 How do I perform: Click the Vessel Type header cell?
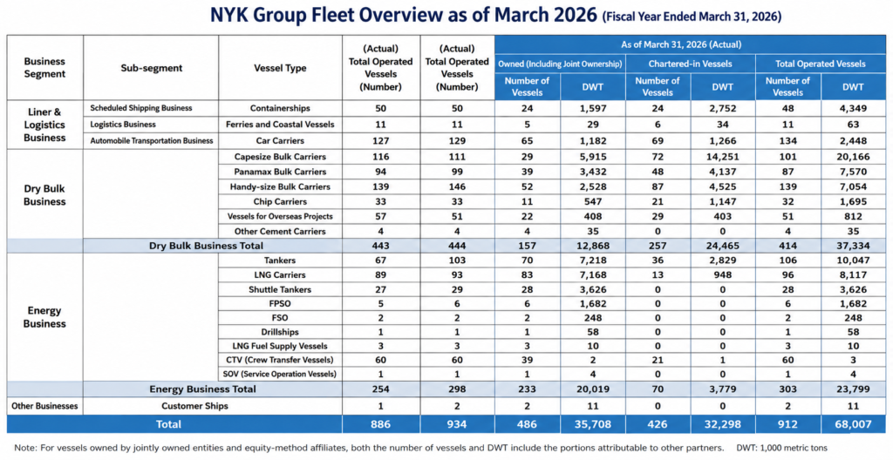pos(280,68)
